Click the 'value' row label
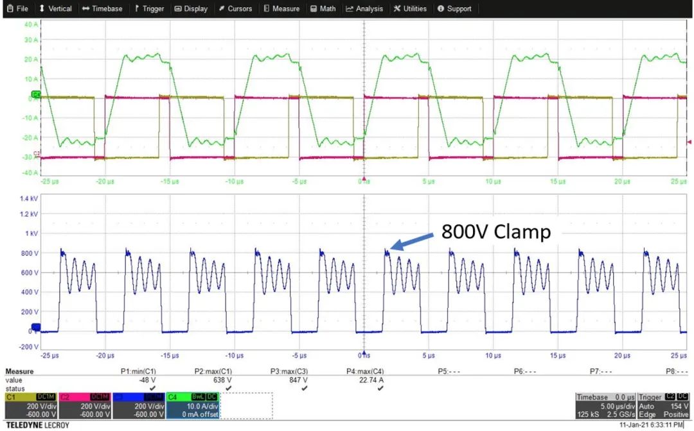Viewport: 694px width, 431px height. tap(13, 380)
